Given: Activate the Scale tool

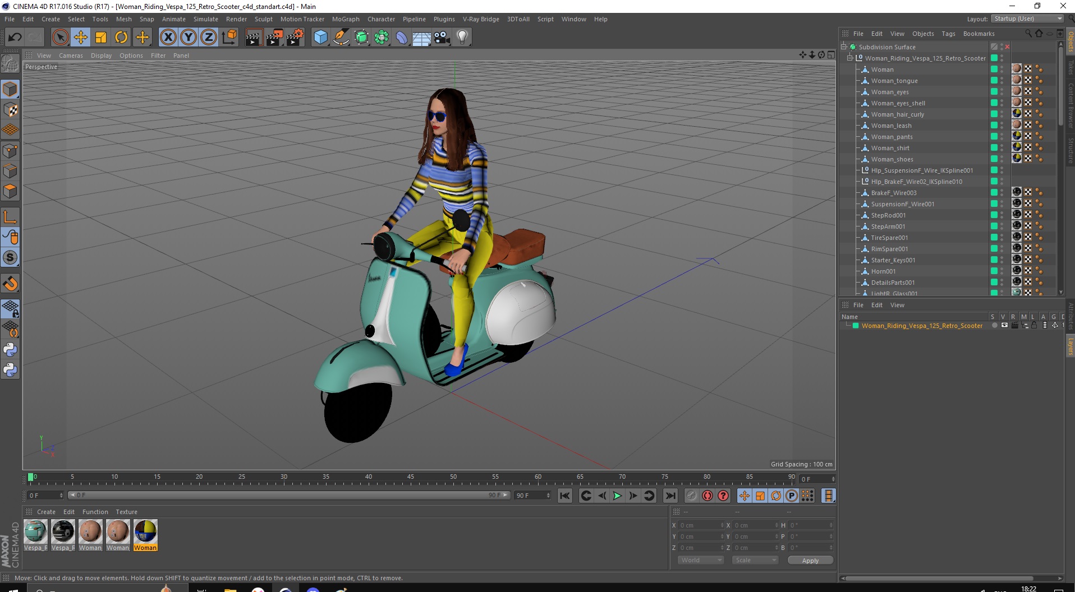Looking at the screenshot, I should tap(101, 38).
